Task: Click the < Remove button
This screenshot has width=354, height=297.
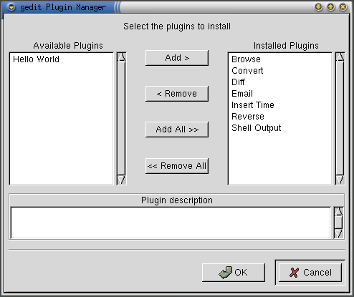Action: (x=177, y=94)
